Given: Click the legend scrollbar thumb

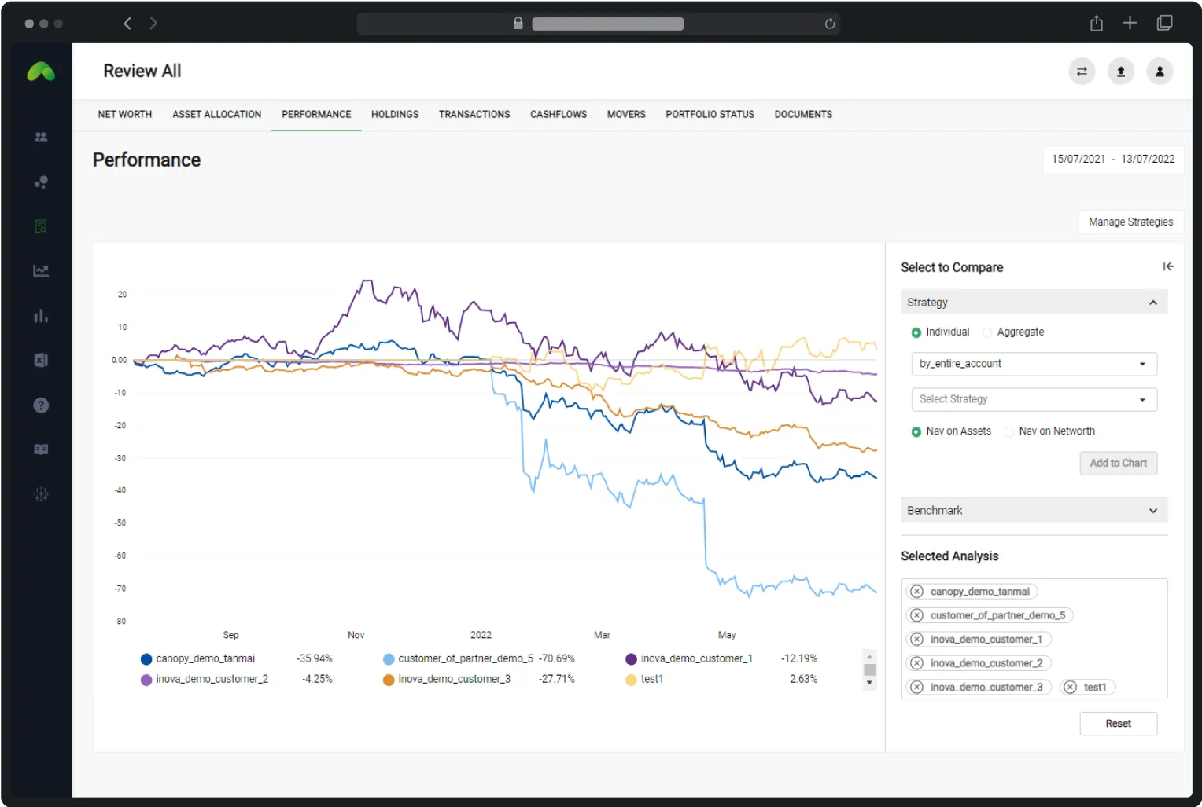Looking at the screenshot, I should pyautogui.click(x=869, y=669).
